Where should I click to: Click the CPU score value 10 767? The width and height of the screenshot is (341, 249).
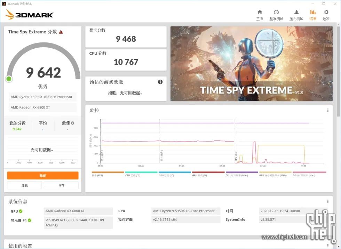126,62
